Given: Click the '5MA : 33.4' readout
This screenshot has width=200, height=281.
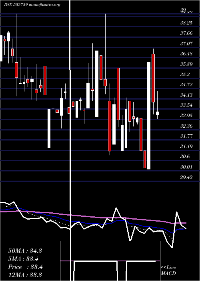Looking at the screenshot, I should pos(24,259).
